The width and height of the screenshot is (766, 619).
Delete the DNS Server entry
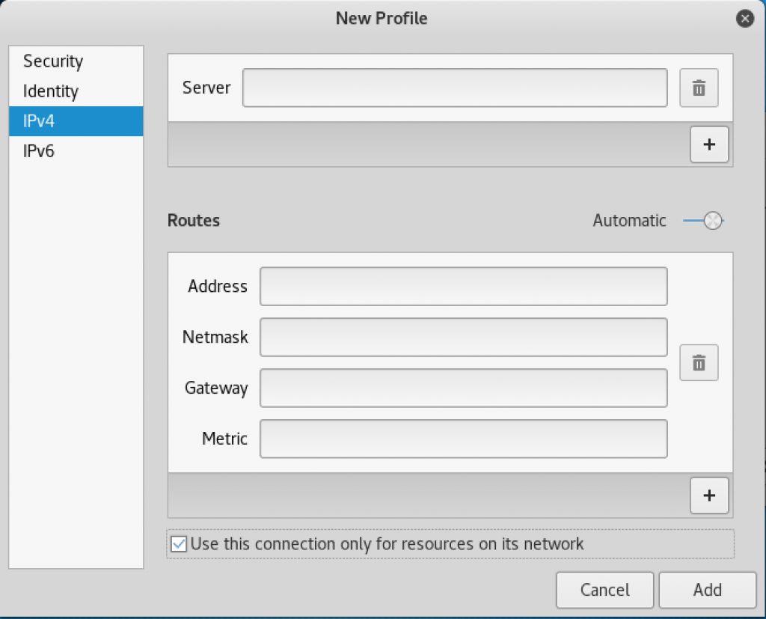(x=699, y=88)
